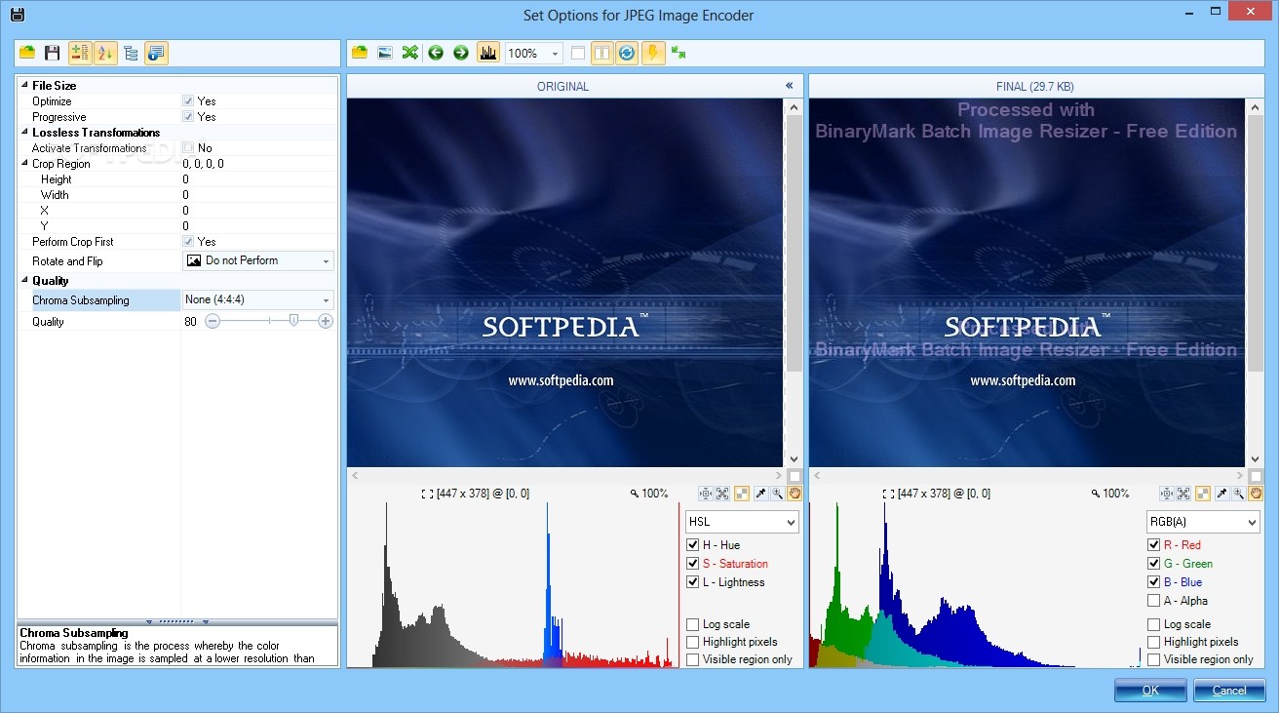Toggle the Progressive Yes checkbox

pyautogui.click(x=188, y=116)
